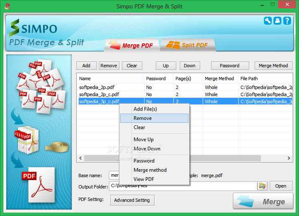This screenshot has width=299, height=216.
Task: Switch to the Merge PDF tab
Action: pos(131,45)
